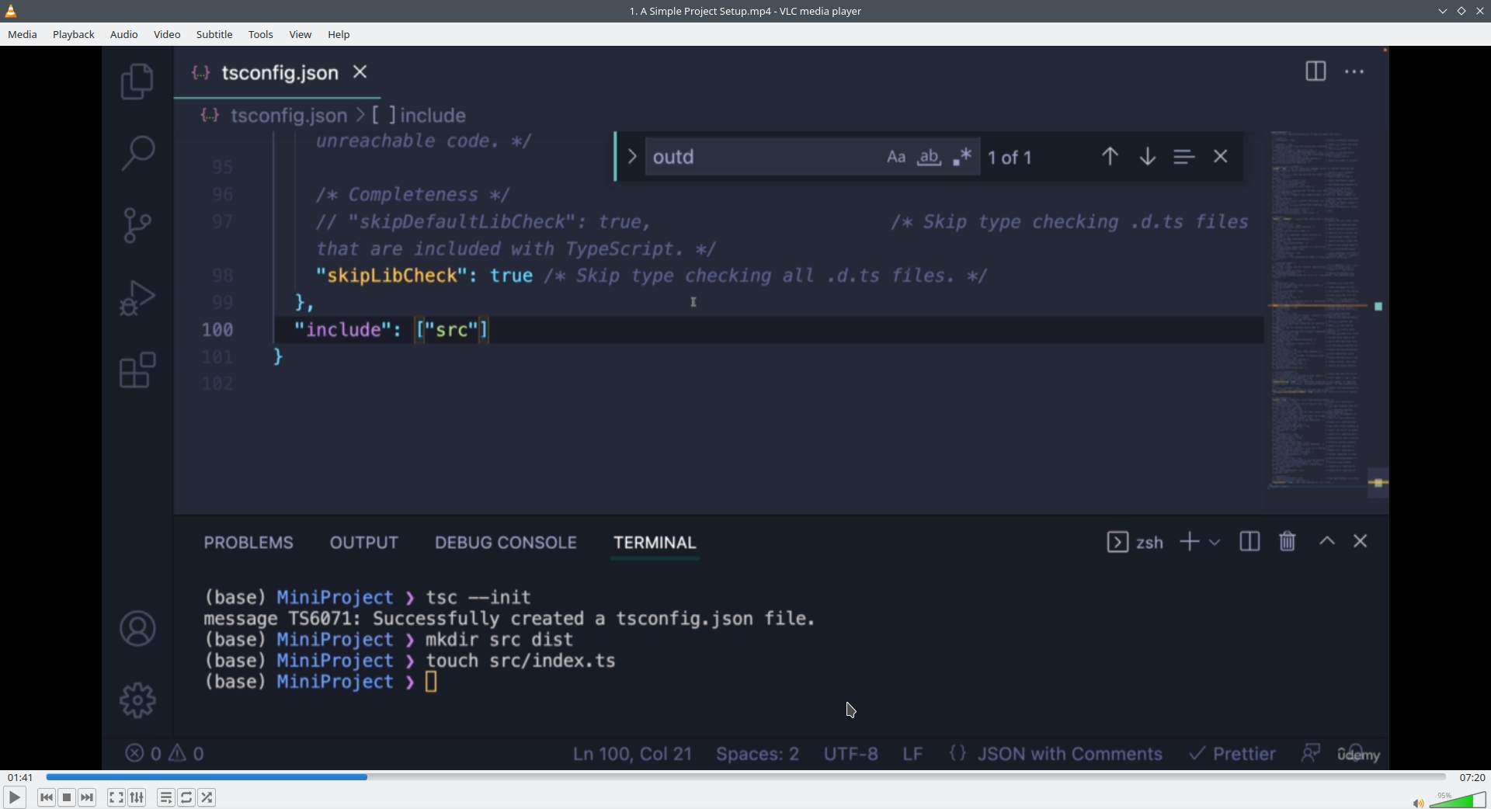Skip to next media in VLC
Image resolution: width=1491 pixels, height=809 pixels.
[87, 797]
